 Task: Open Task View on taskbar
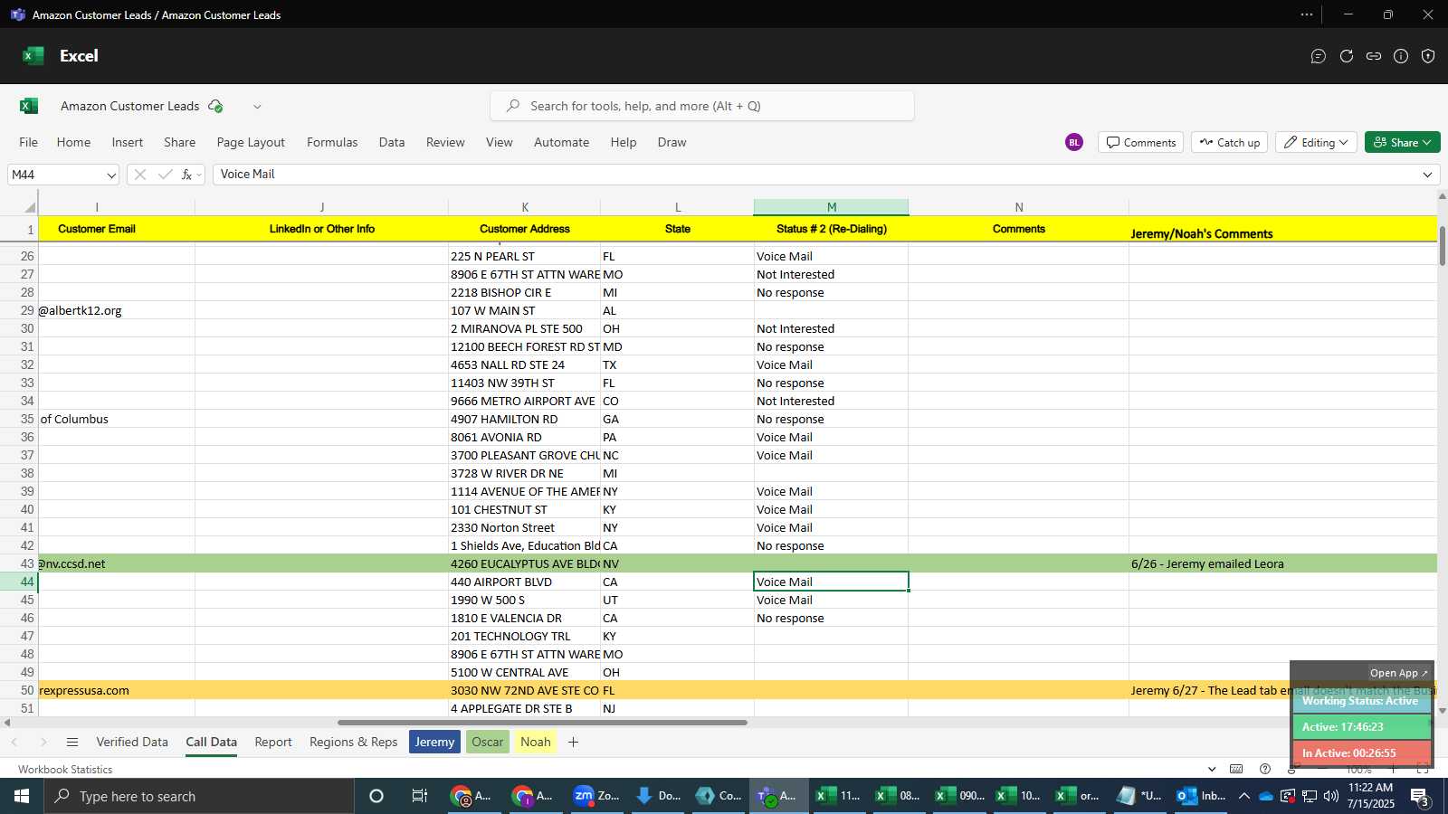coord(419,797)
